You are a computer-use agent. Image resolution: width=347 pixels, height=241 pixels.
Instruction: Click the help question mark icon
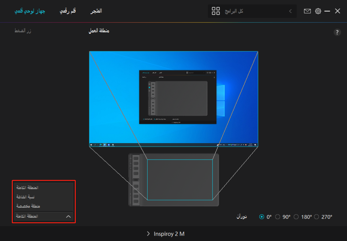coord(337,33)
